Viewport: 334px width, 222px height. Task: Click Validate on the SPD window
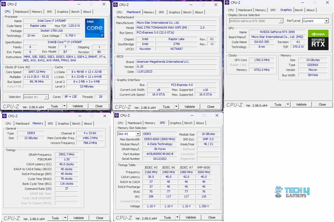[x=191, y=217]
